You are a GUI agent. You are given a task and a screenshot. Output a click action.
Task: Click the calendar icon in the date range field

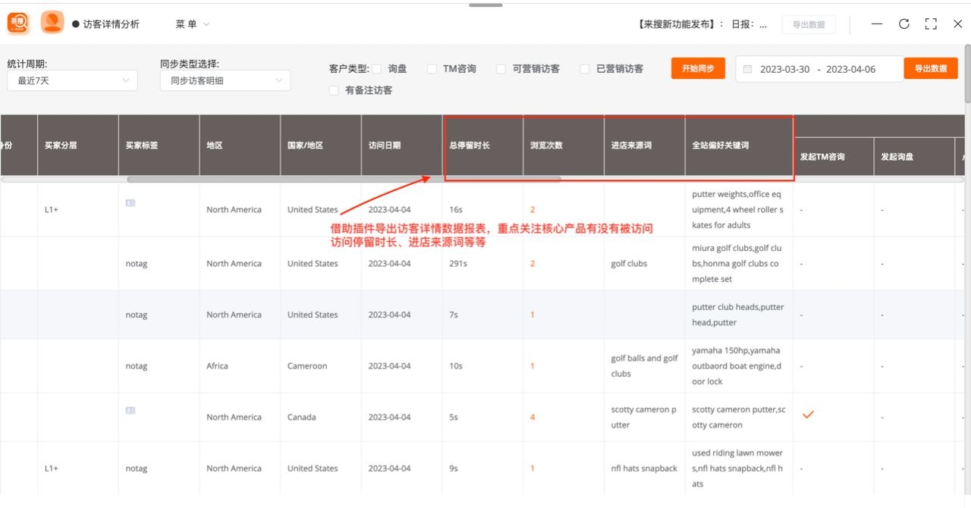pos(747,69)
